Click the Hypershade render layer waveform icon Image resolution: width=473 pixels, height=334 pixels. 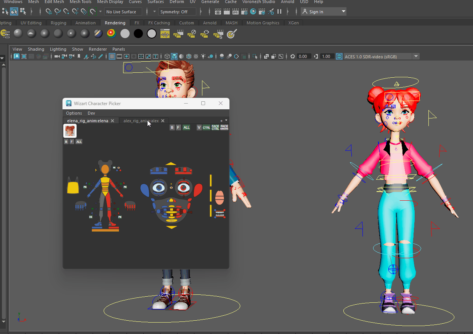click(x=165, y=34)
